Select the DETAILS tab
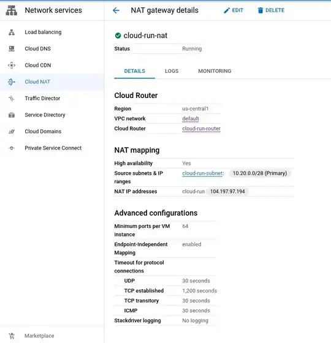The width and height of the screenshot is (331, 343). [x=135, y=71]
